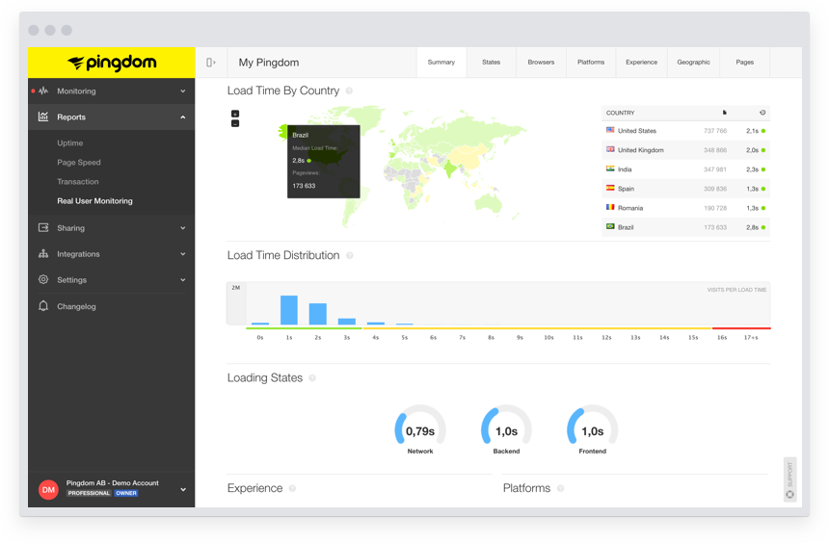Click the Pingdom logo
Screen dimensions: 829x543
(112, 63)
